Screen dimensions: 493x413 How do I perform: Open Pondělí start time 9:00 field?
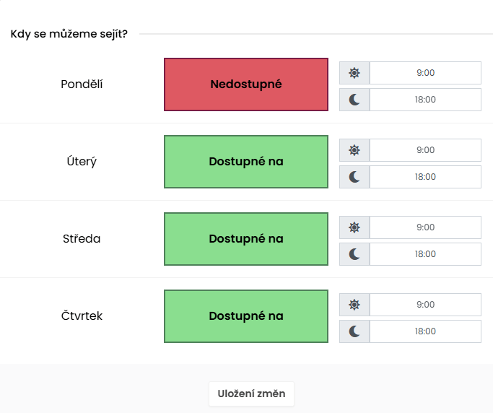425,73
